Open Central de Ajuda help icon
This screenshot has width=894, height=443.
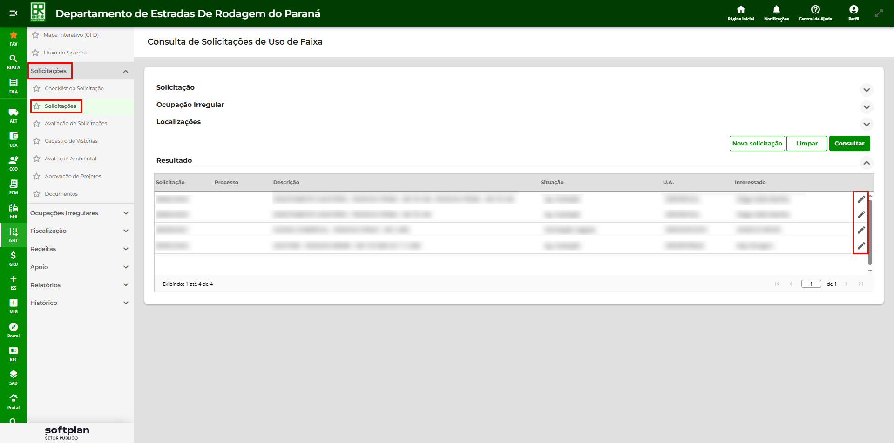[x=815, y=13]
